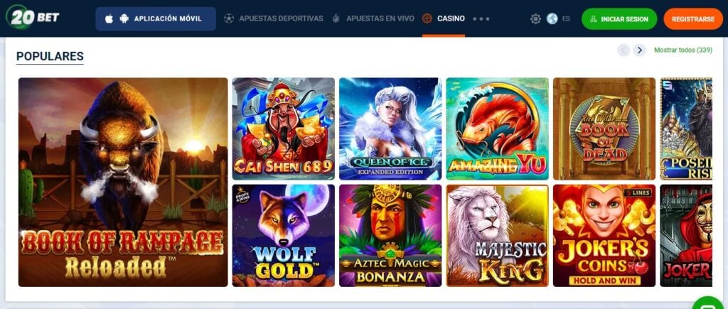Image resolution: width=728 pixels, height=309 pixels.
Task: Show next popular games with right arrow
Action: 639,50
